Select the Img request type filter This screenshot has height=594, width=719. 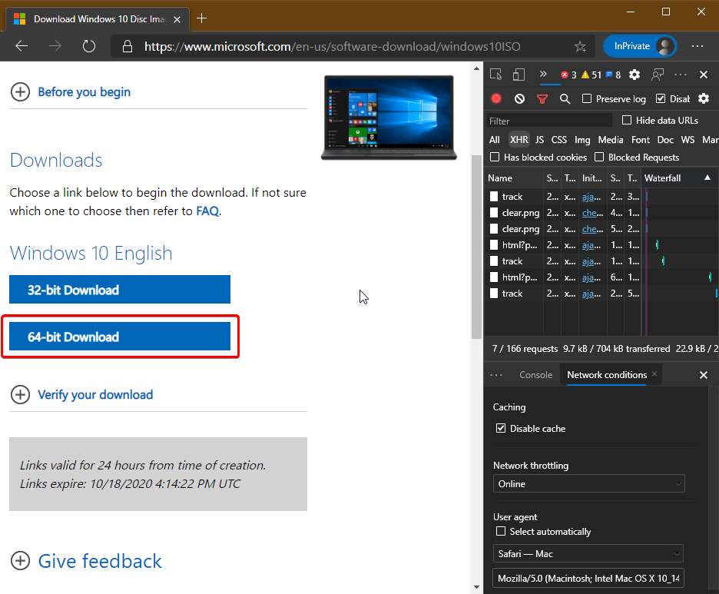click(582, 140)
